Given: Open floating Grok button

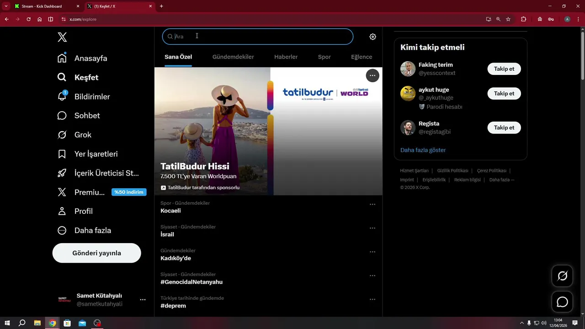Looking at the screenshot, I should [x=562, y=276].
